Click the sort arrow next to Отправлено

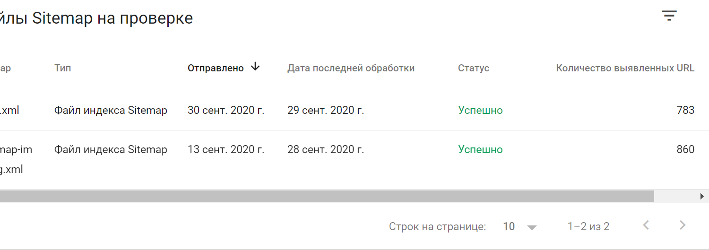(x=255, y=67)
